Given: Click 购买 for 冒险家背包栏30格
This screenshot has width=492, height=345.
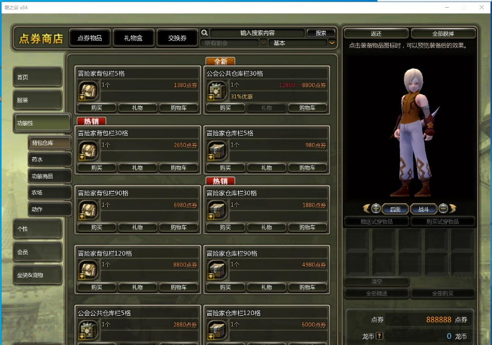Looking at the screenshot, I should point(96,168).
